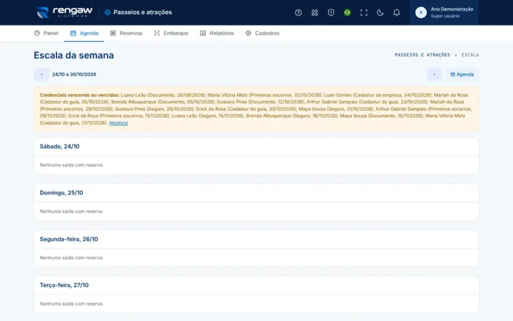
Task: Click 'Nenhuma saída com reserva' under Segunda-feira
Action: click(71, 257)
